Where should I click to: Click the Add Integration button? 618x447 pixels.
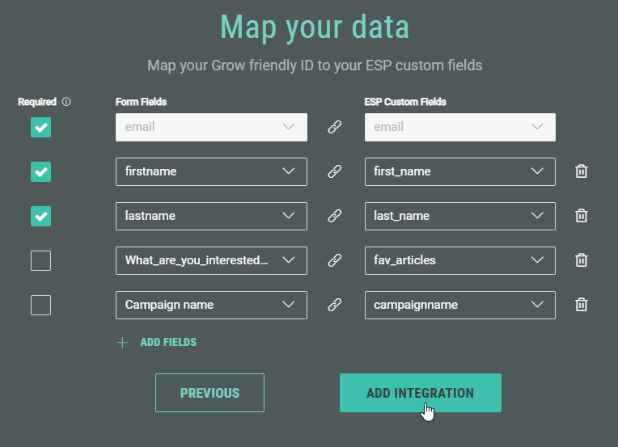pyautogui.click(x=420, y=393)
